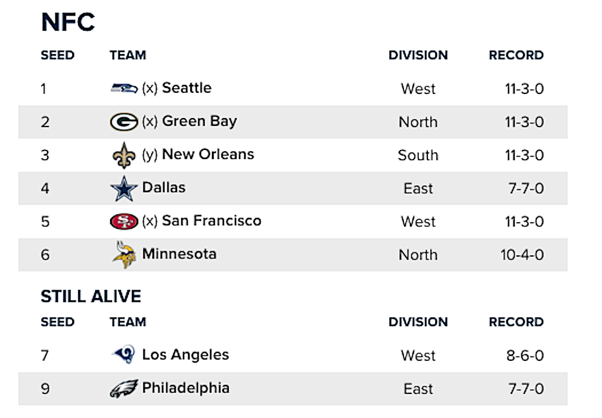Click the SEED column header under Still Alive

(x=58, y=322)
